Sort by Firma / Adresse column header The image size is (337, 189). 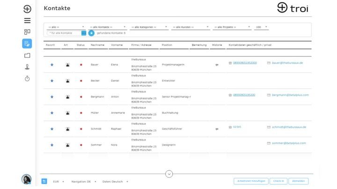pos(141,45)
